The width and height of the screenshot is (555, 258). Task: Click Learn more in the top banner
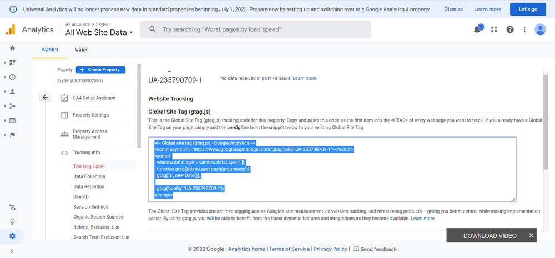pyautogui.click(x=488, y=9)
